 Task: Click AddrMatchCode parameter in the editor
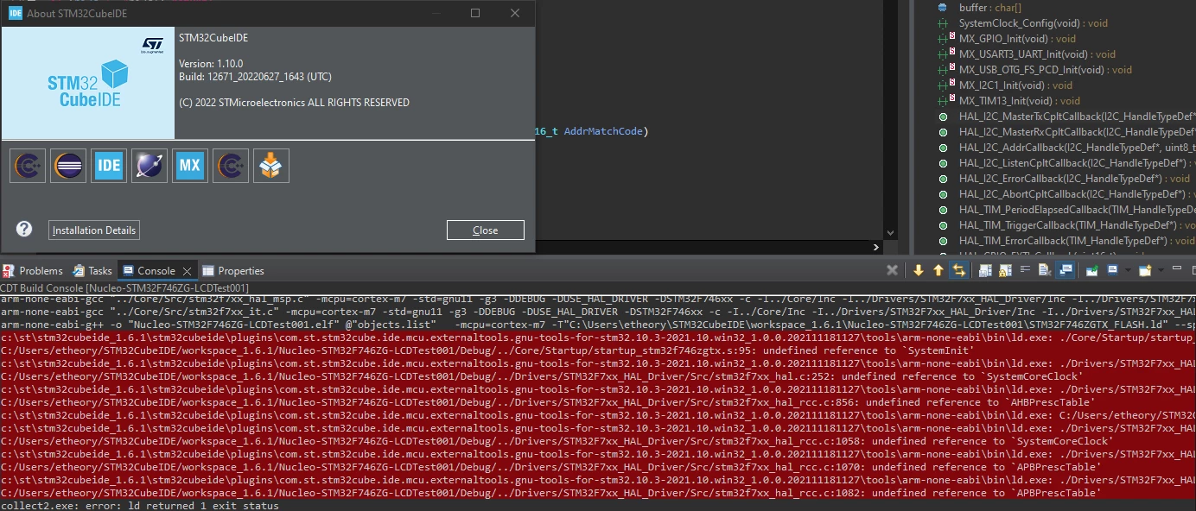[602, 131]
